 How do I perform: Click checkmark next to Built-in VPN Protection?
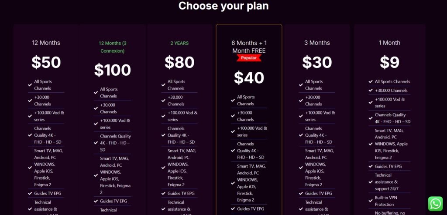click(371, 201)
